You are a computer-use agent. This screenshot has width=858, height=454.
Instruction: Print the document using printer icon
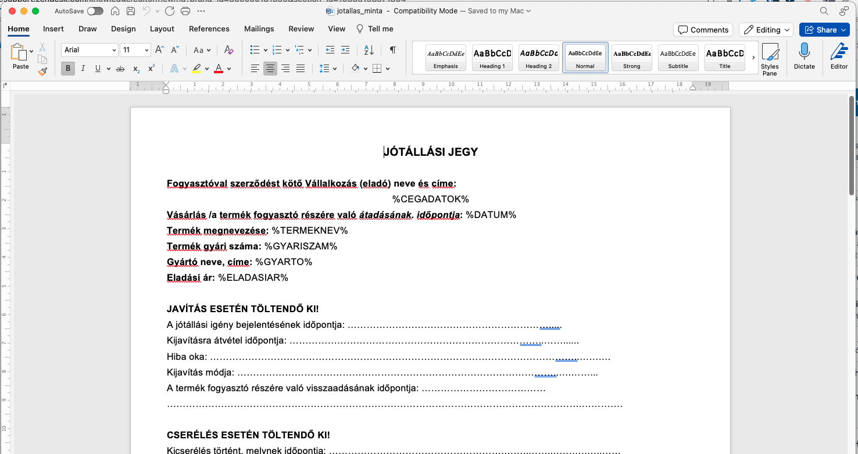click(185, 11)
